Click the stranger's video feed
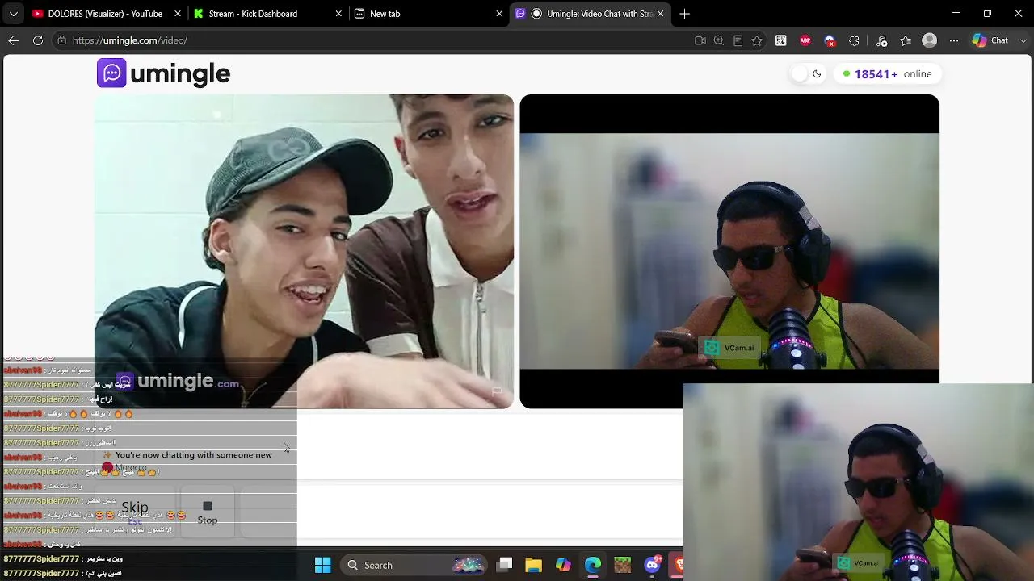 304,252
